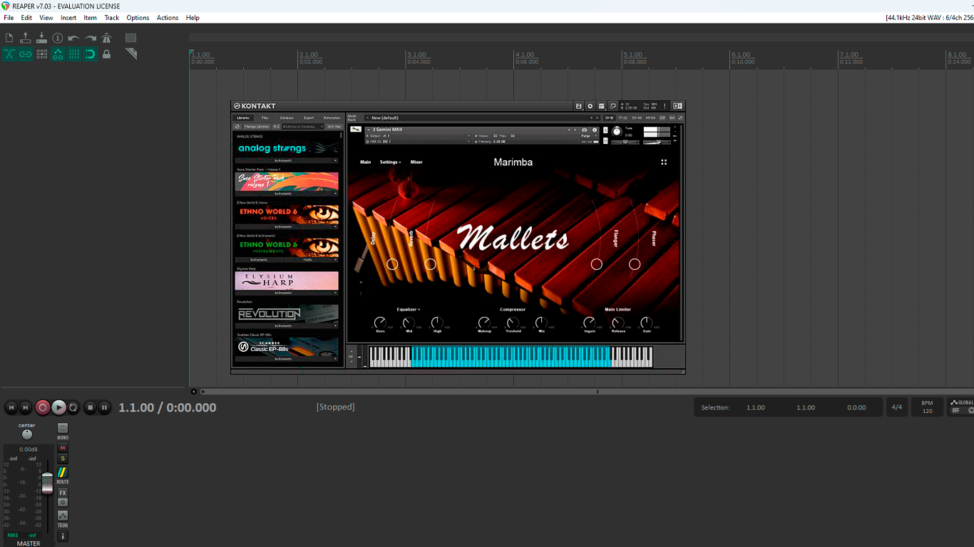Open the Equalizer dropdown label

409,310
